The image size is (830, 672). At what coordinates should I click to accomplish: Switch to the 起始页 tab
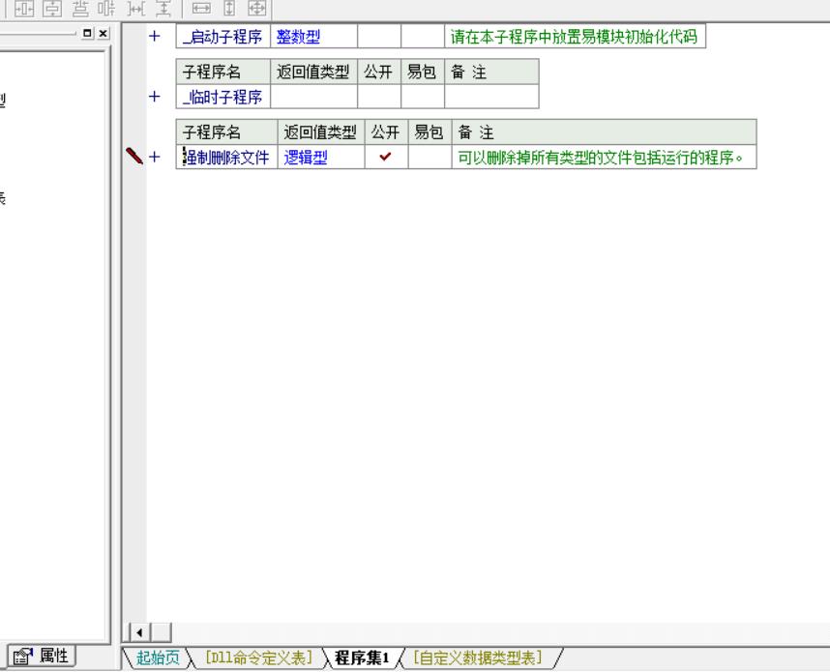[157, 658]
